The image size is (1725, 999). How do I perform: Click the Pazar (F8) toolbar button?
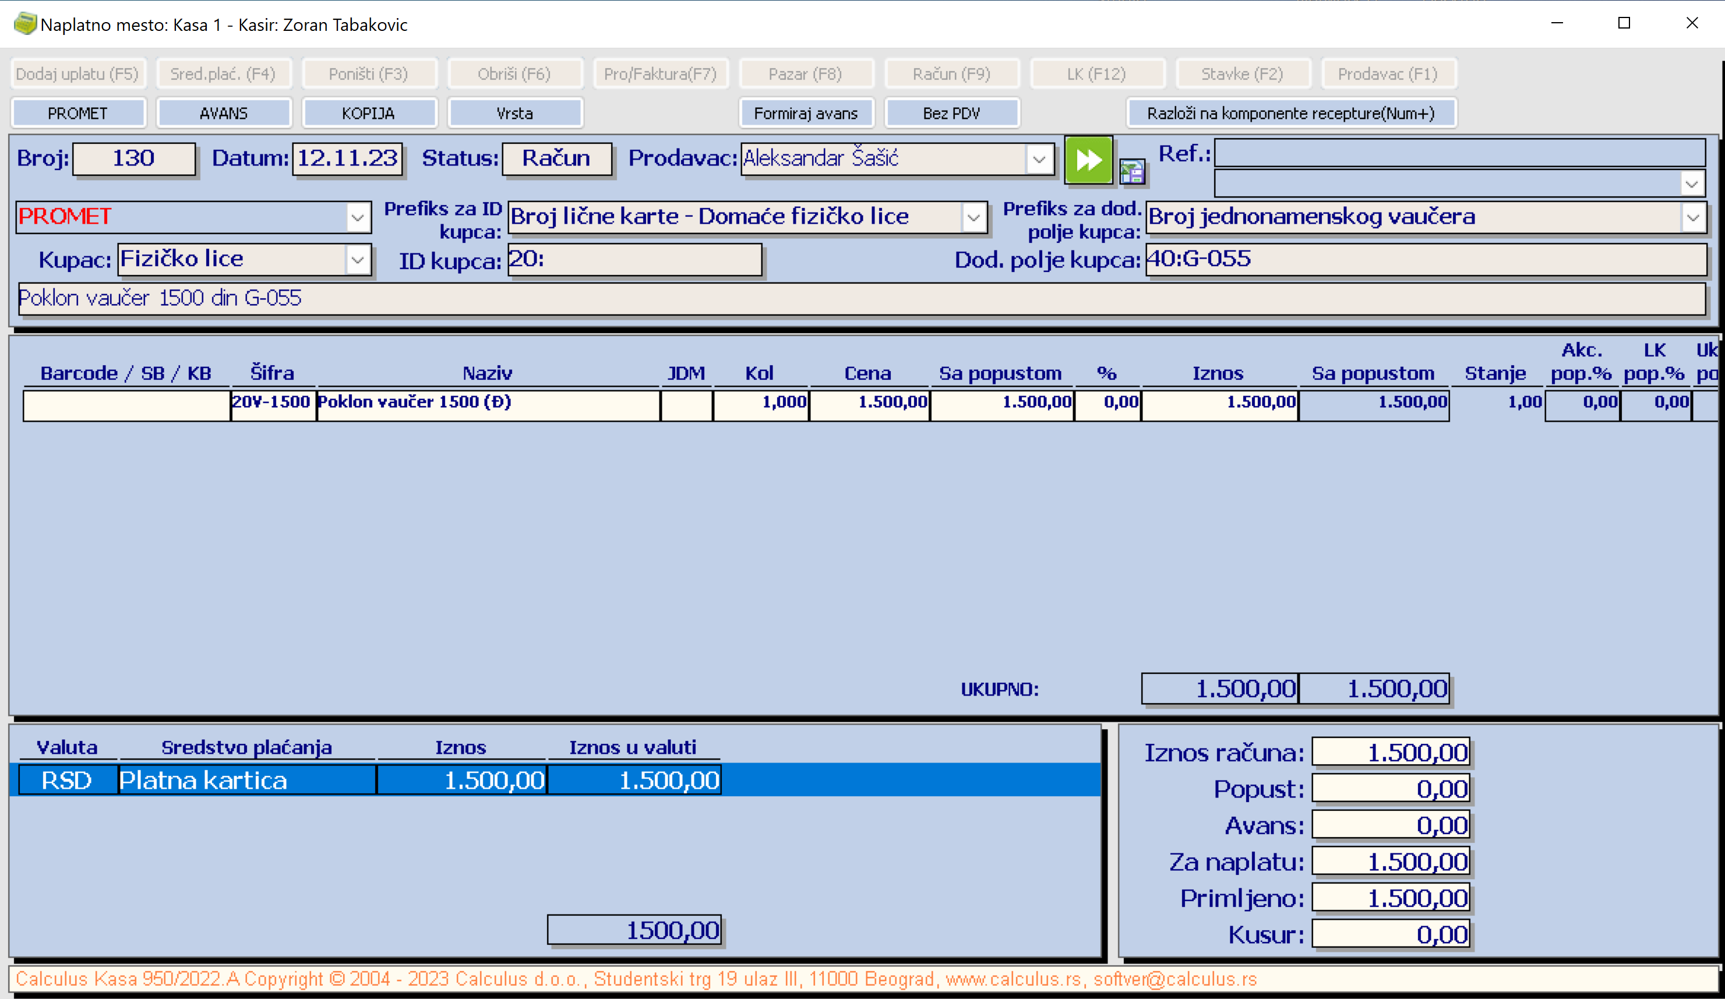806,74
